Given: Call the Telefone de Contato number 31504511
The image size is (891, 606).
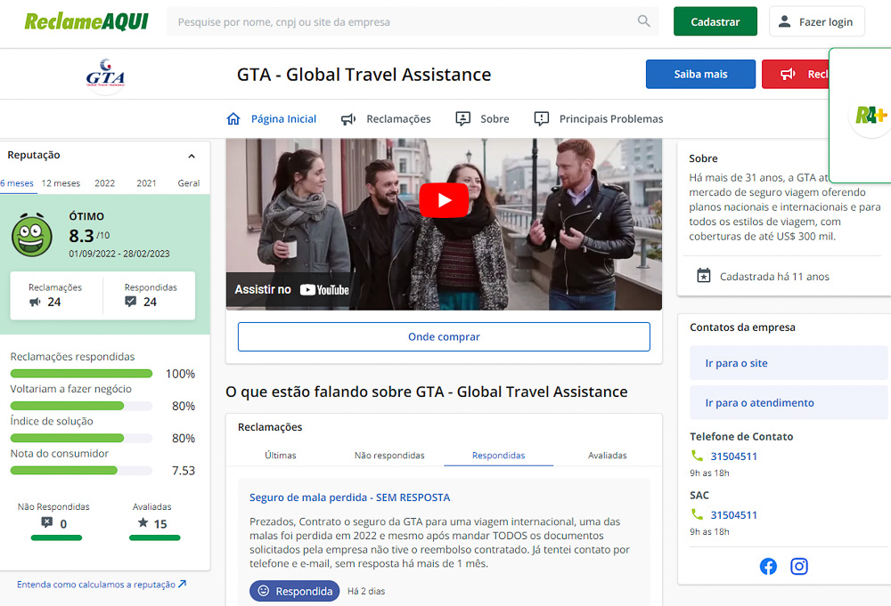Looking at the screenshot, I should [733, 457].
